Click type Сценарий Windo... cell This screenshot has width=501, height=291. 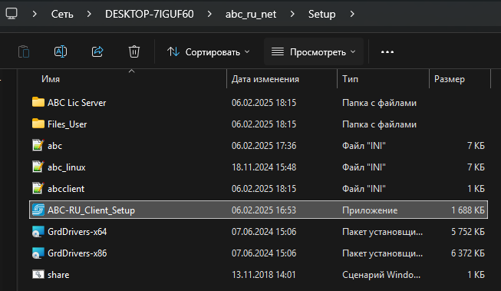(x=381, y=275)
